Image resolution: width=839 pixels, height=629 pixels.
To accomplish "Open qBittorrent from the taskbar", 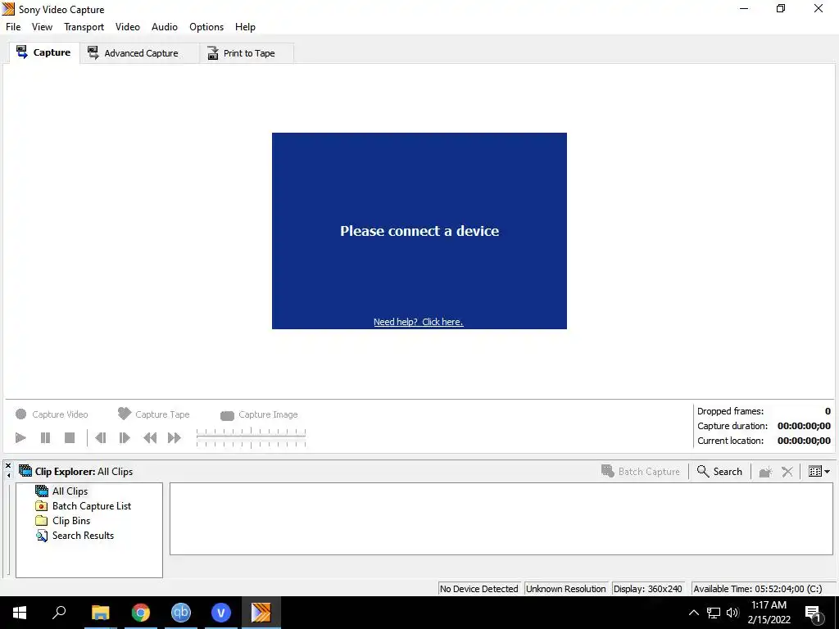I will click(x=181, y=613).
